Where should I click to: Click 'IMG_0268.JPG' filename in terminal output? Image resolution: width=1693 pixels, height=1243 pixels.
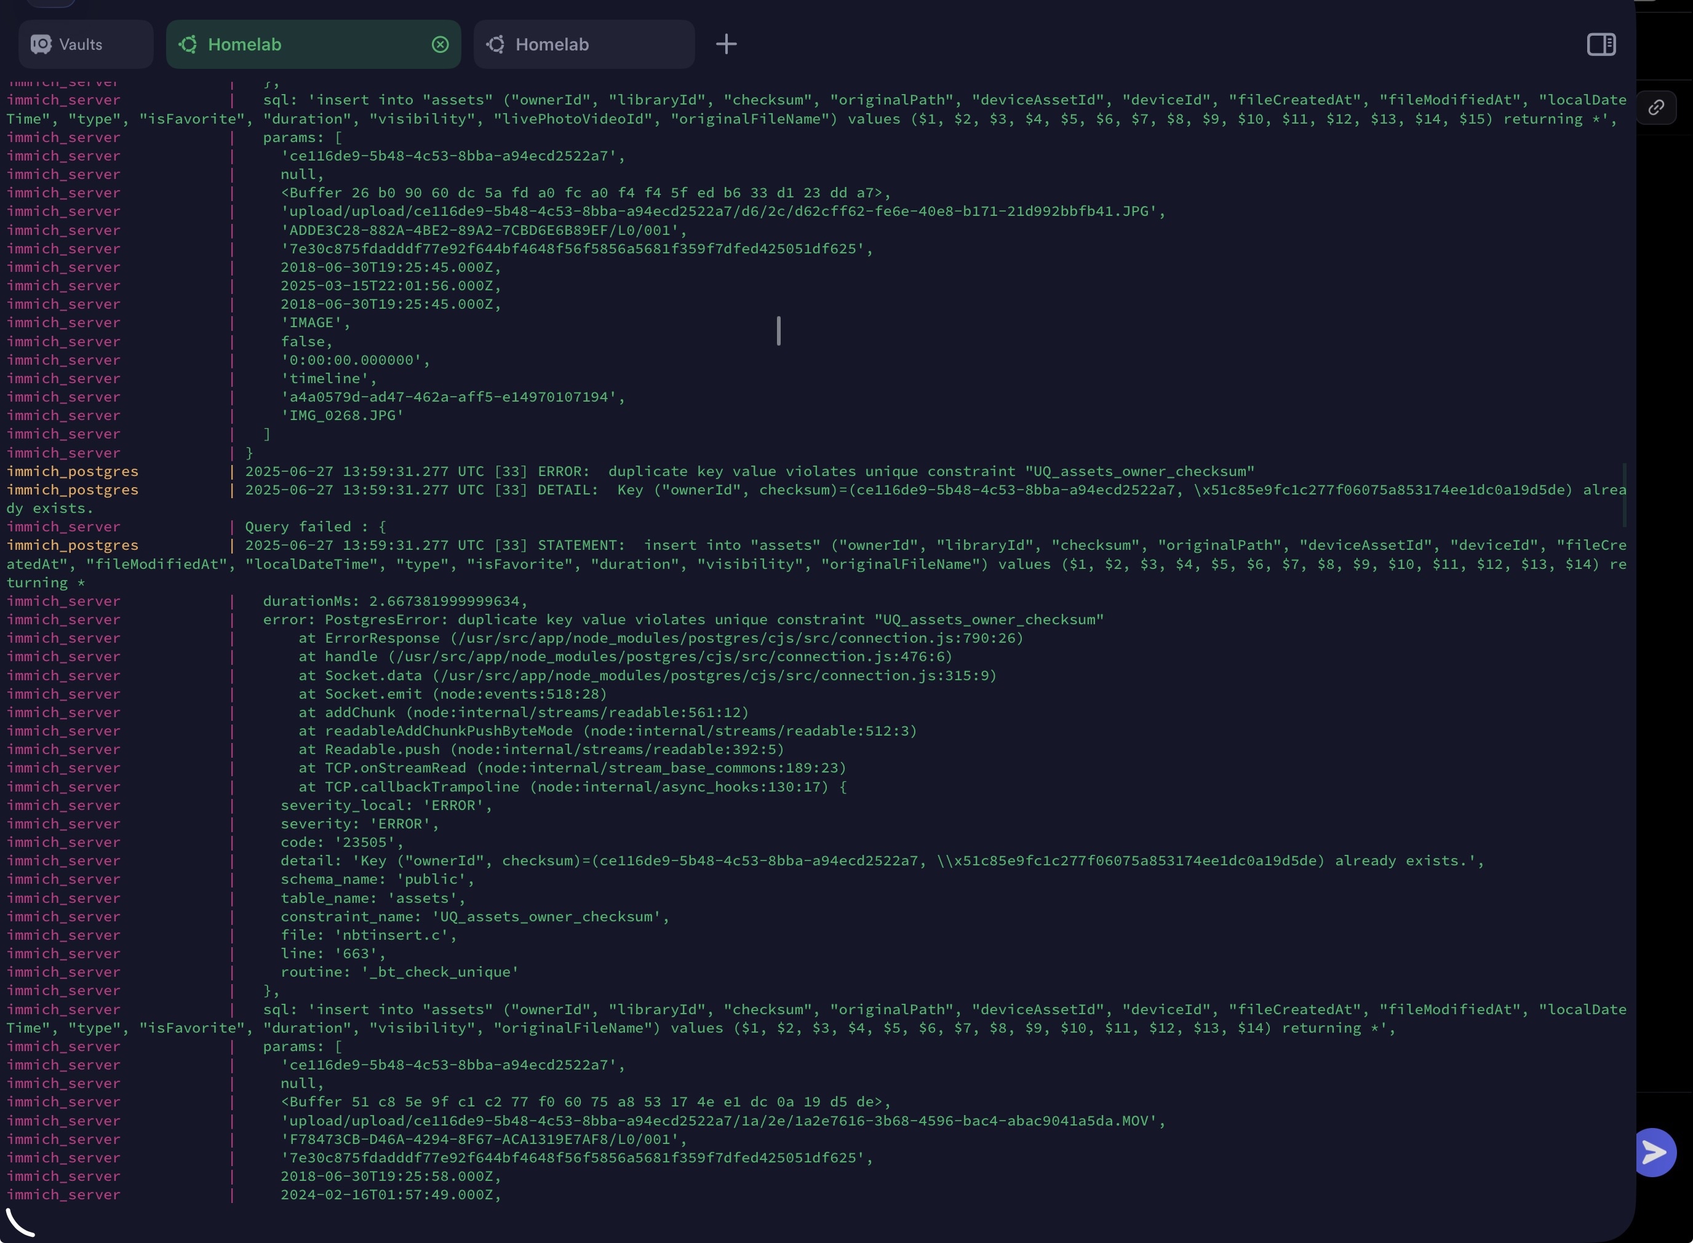(343, 415)
